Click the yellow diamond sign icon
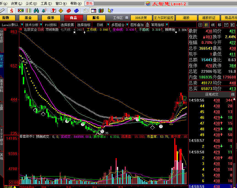237x188 pixels. (61, 11)
